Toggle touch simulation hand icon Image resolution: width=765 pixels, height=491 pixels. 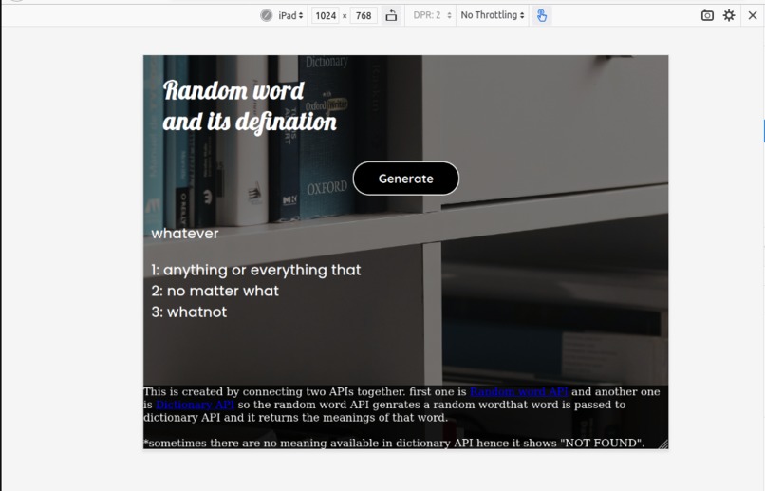click(542, 15)
